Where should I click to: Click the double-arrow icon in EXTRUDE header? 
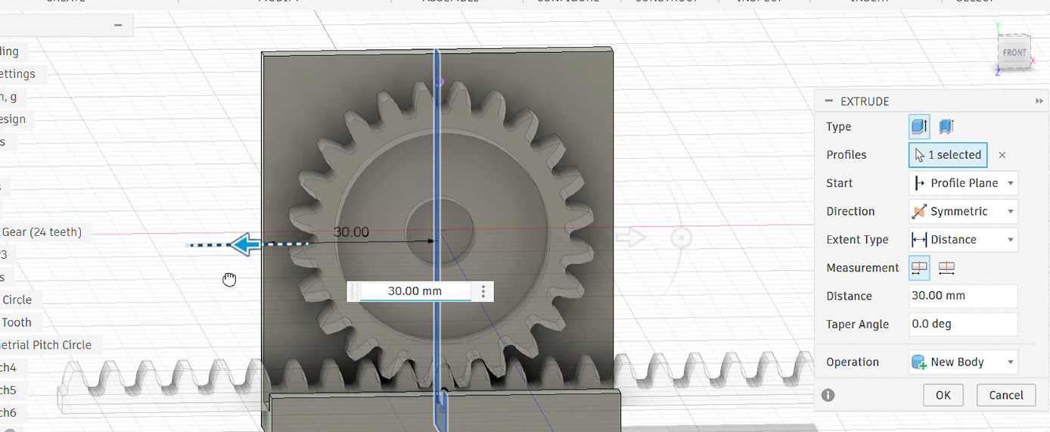click(x=1039, y=101)
